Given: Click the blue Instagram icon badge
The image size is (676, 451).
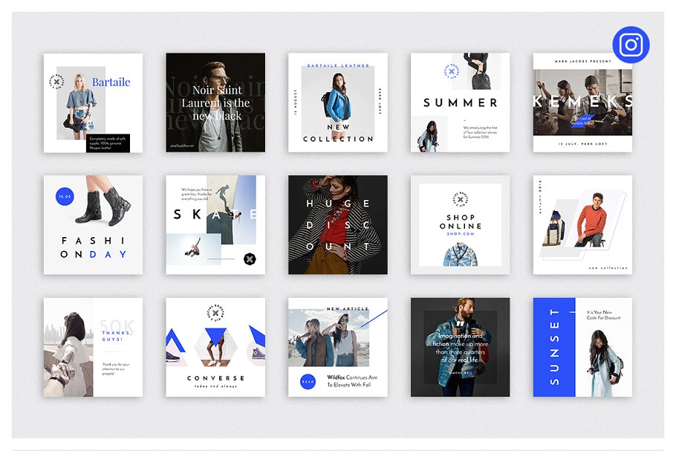Looking at the screenshot, I should click(x=631, y=45).
